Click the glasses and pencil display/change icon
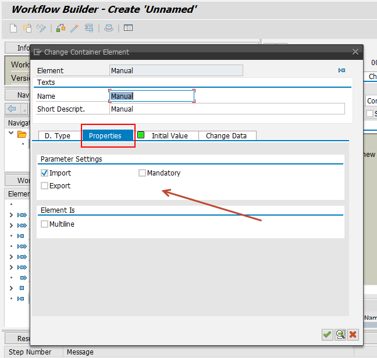The height and width of the screenshot is (358, 377). click(41, 28)
